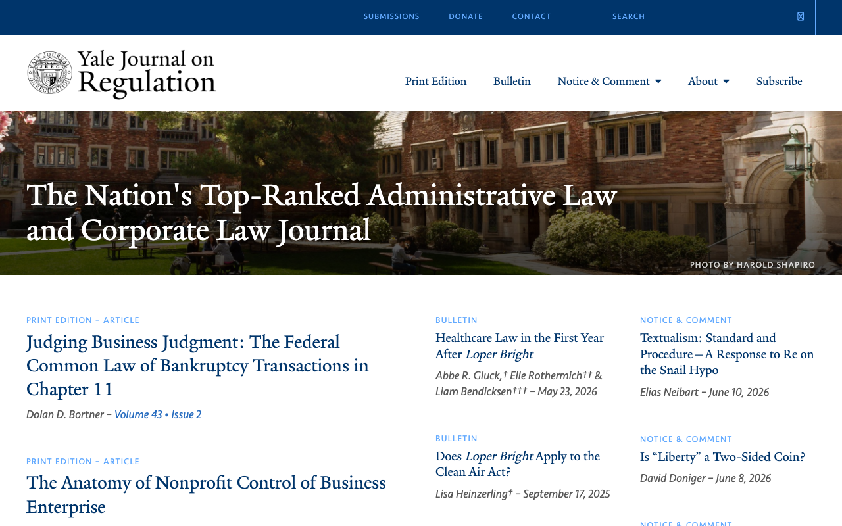This screenshot has height=526, width=842.
Task: Open Volume 43 Issue 2 link
Action: coord(158,415)
